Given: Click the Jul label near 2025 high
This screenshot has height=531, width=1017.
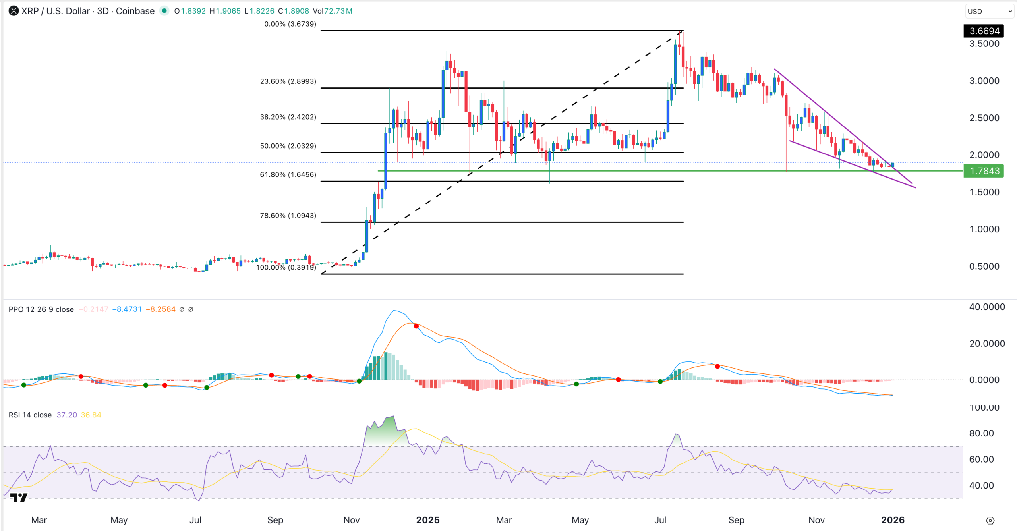Looking at the screenshot, I should point(660,520).
